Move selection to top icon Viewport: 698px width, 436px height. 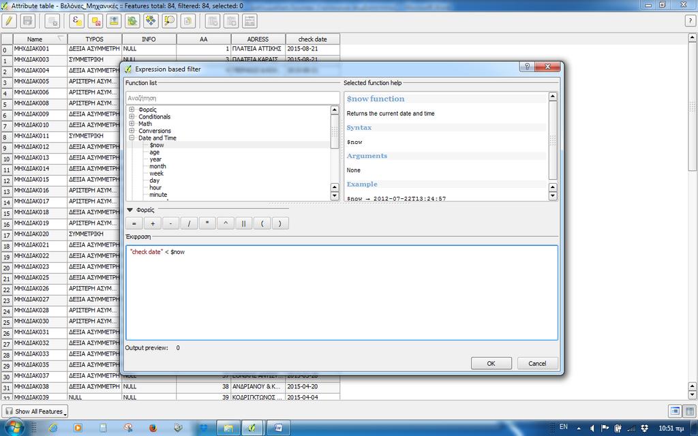click(x=114, y=21)
